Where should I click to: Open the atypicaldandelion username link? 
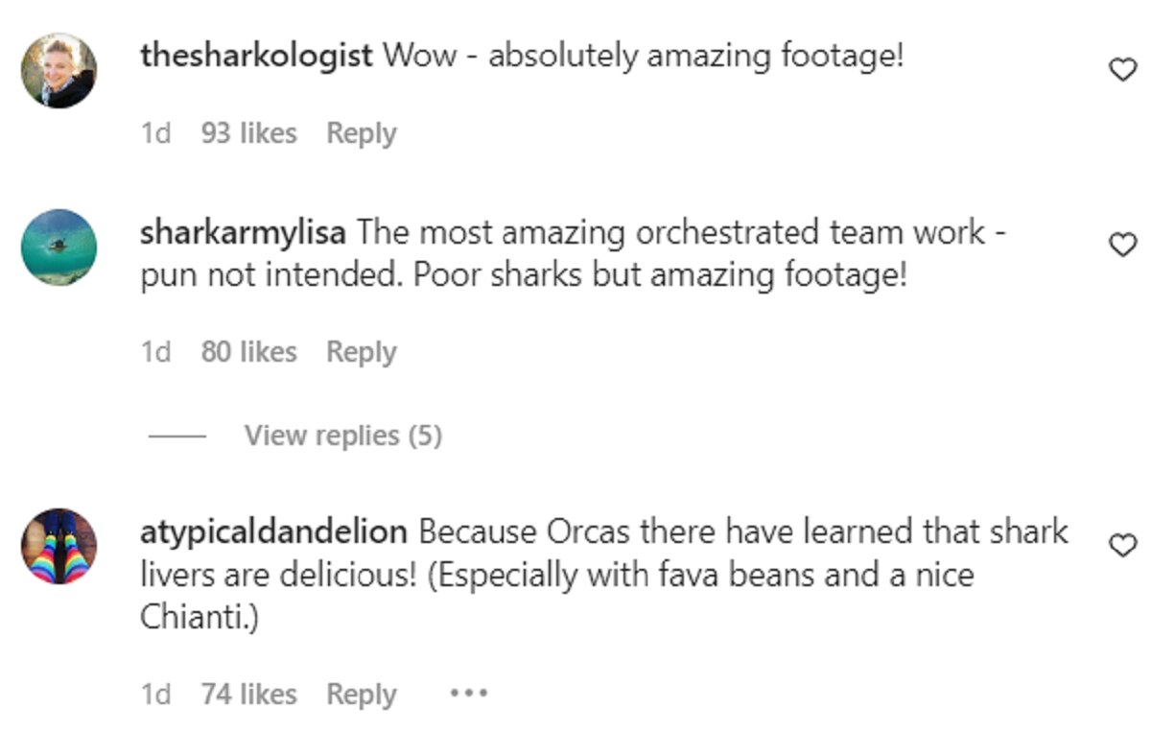pyautogui.click(x=274, y=531)
